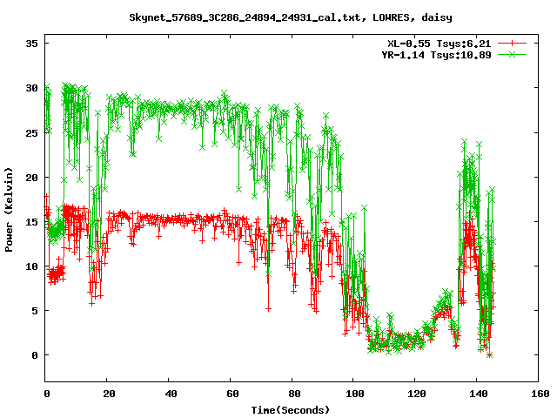The width and height of the screenshot is (557, 418).
Task: Click the x-axis tick value 40
Action: (171, 394)
